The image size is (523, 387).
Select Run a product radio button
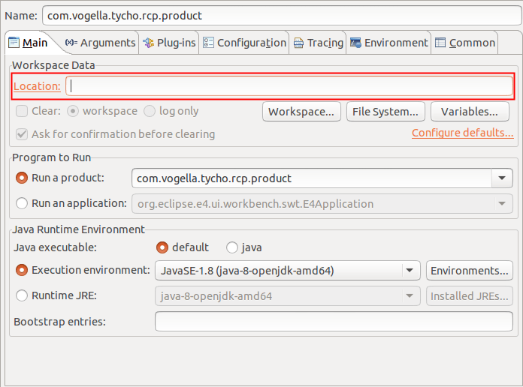[x=22, y=178]
